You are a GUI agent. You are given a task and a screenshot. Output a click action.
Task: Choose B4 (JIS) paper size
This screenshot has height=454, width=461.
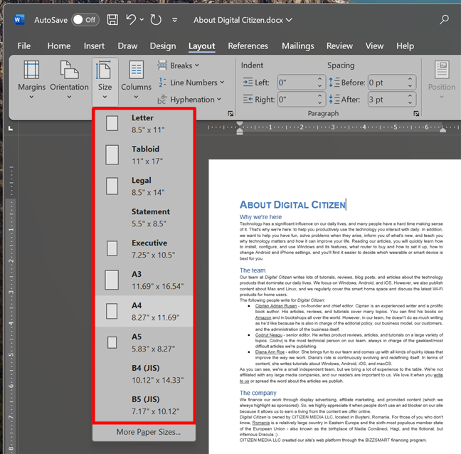point(144,374)
